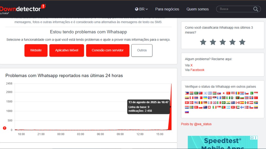This screenshot has width=266, height=149.
Task: Open the ad options three-dot icon
Action: tap(256, 138)
